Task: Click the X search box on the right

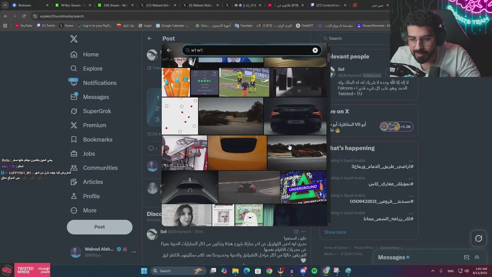Action: pyautogui.click(x=356, y=38)
